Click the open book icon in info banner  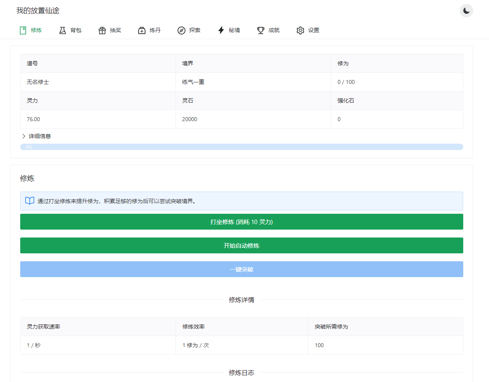coord(30,201)
